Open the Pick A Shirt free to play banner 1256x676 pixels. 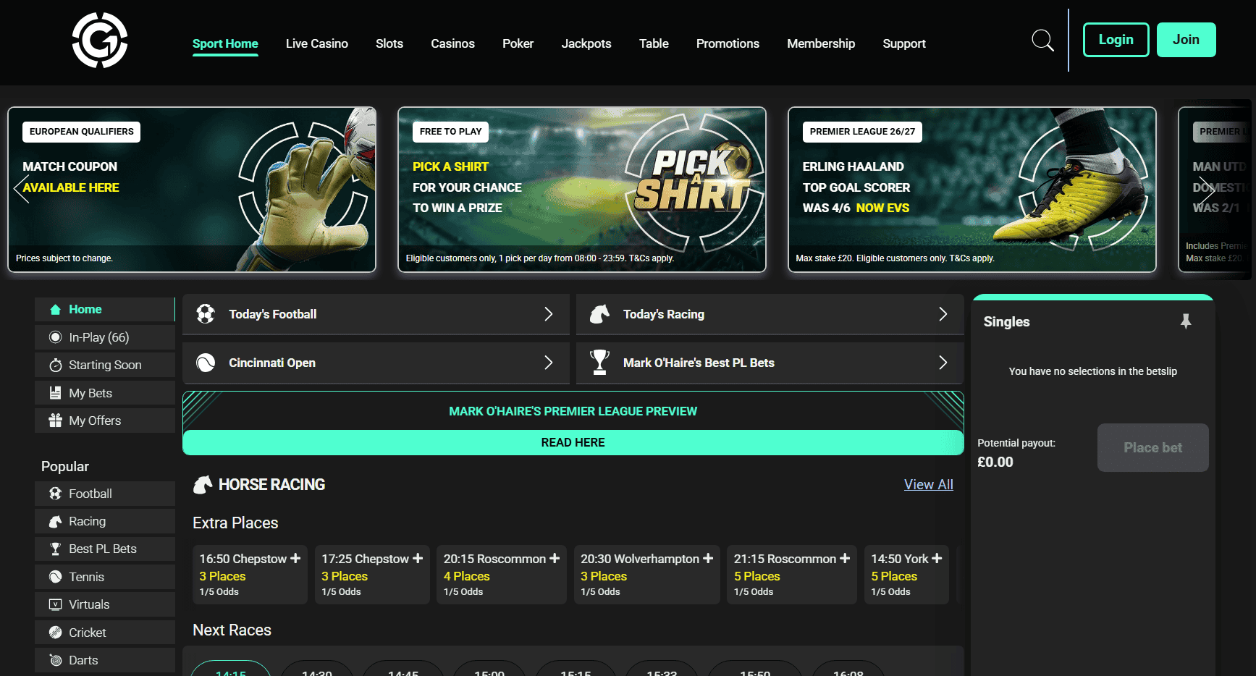[582, 190]
